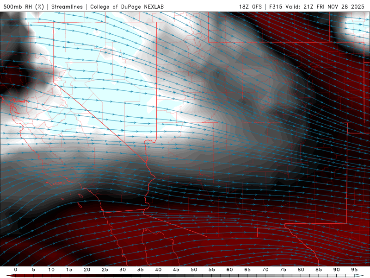Image resolution: width=370 pixels, height=278 pixels.
Task: Click the "5" value on color scale
Action: 33,270
